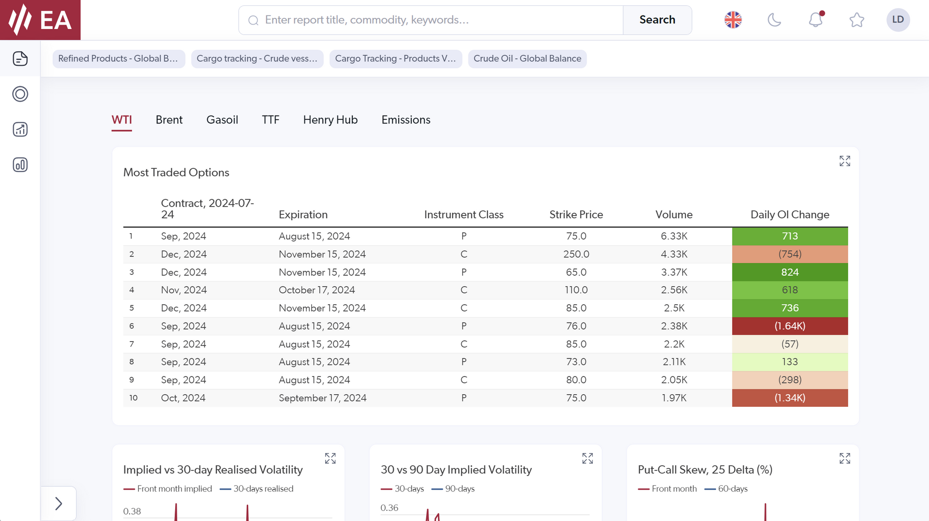Viewport: 929px width, 521px height.
Task: Open the circular target icon in sidebar
Action: pyautogui.click(x=20, y=94)
